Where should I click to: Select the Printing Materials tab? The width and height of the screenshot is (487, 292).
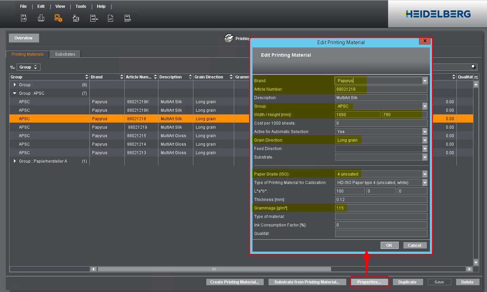(x=28, y=54)
